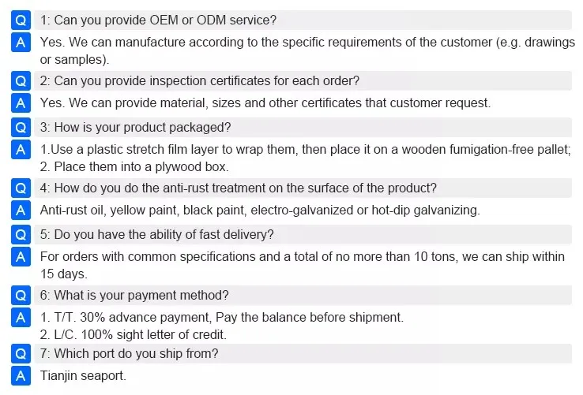Select the Q icon for anti-rust treatment question
This screenshot has width=583, height=395.
(21, 188)
